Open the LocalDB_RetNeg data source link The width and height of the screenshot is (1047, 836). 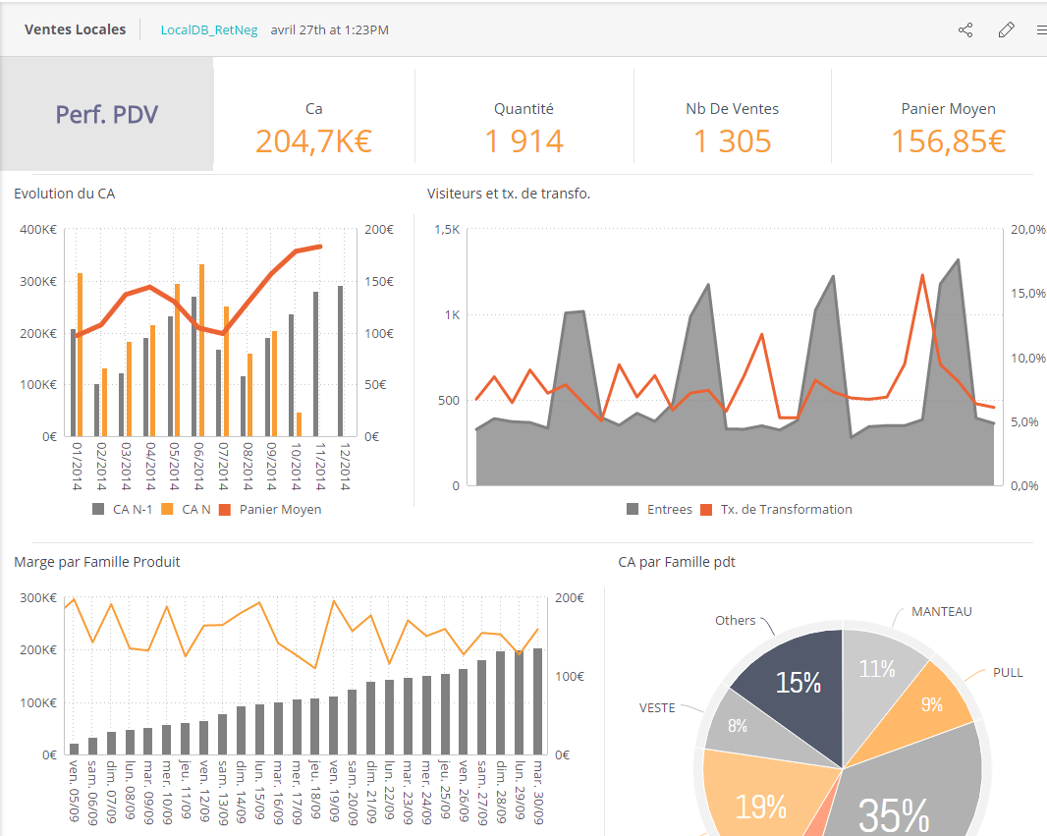click(209, 30)
